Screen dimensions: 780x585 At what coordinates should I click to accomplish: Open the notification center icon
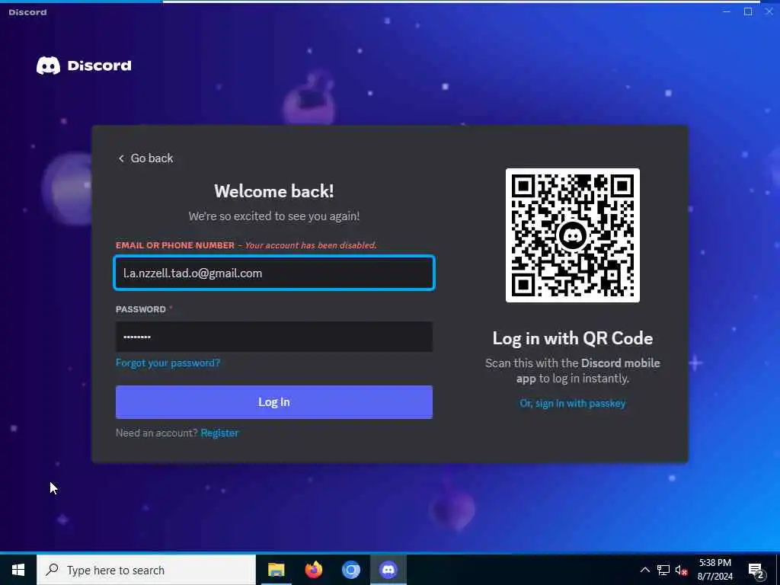point(756,570)
